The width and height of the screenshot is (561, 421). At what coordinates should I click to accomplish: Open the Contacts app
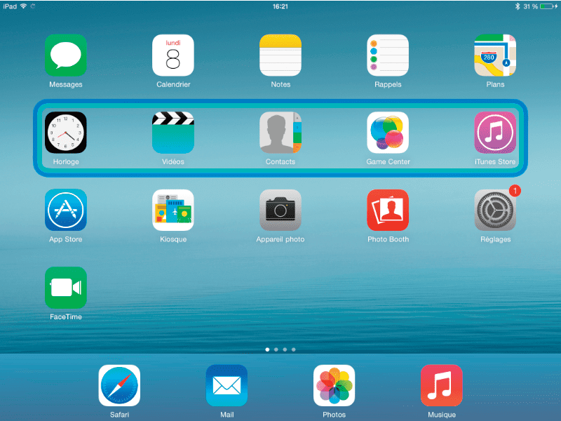(280, 133)
